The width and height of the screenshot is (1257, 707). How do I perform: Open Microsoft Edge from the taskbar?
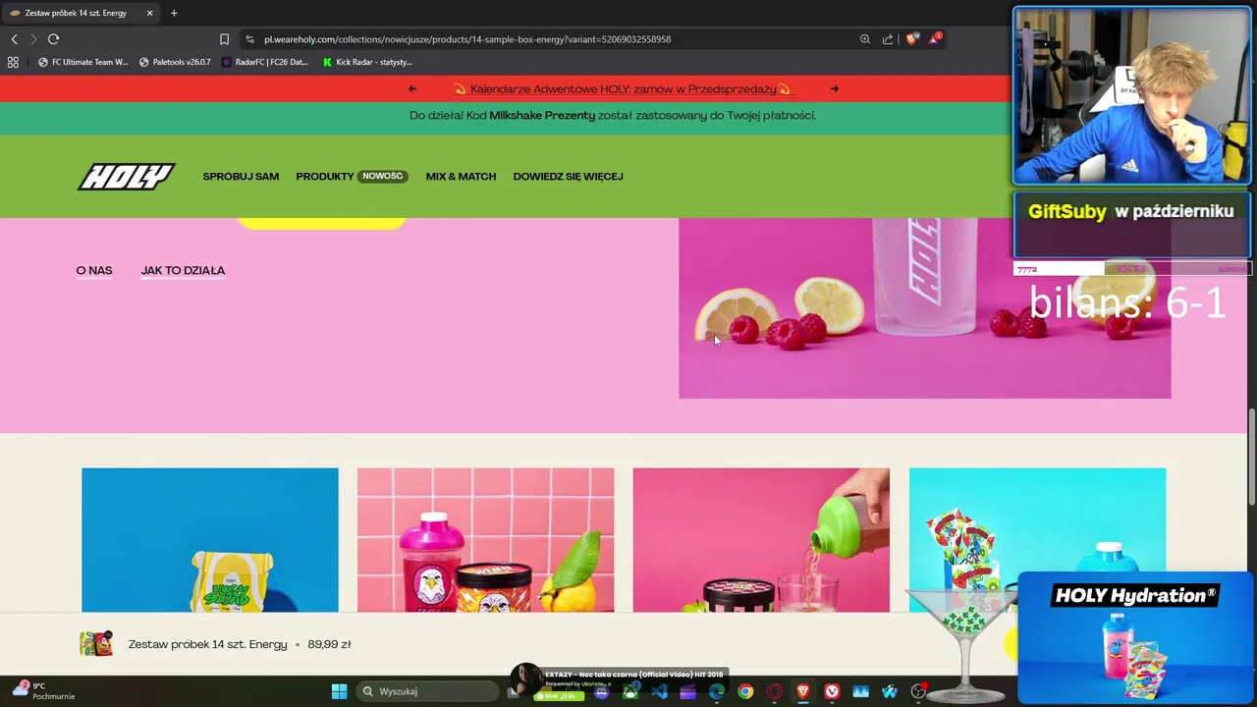(x=717, y=691)
